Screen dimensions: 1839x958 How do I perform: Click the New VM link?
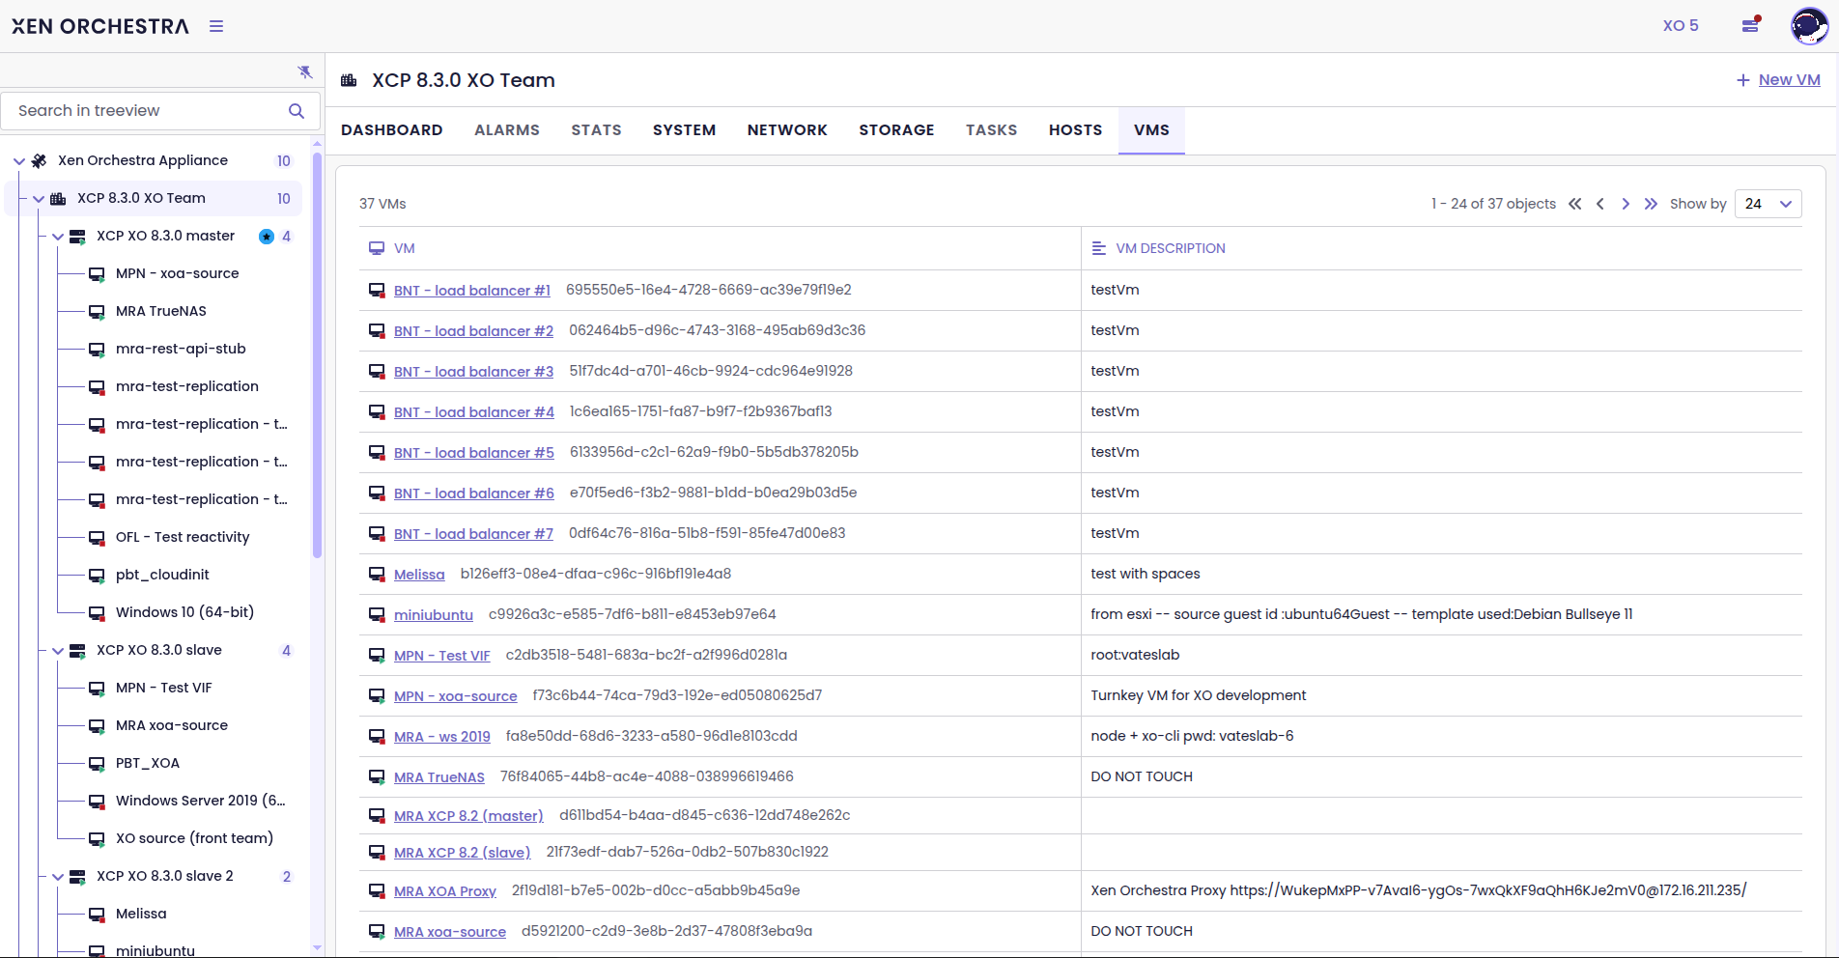(1788, 80)
